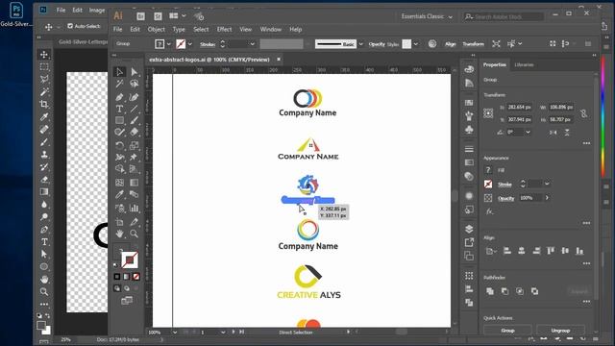Expand the Align To options dropdown
This screenshot has width=615, height=346.
pyautogui.click(x=490, y=251)
